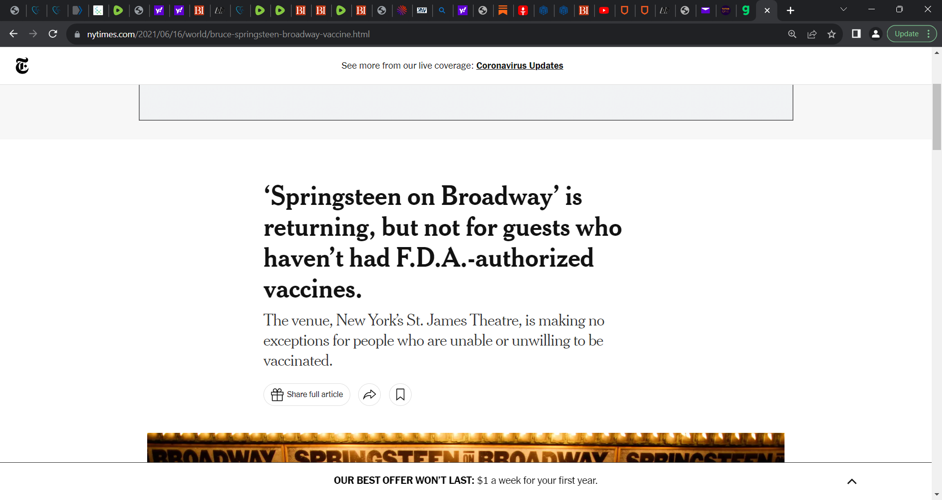The image size is (942, 500).
Task: Open the browser side panel
Action: click(x=856, y=34)
